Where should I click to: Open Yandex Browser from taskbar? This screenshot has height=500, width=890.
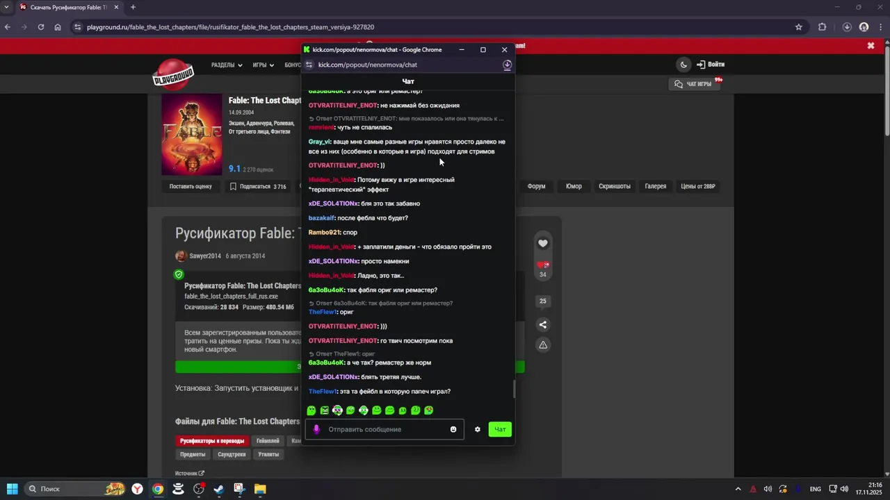[x=138, y=489]
